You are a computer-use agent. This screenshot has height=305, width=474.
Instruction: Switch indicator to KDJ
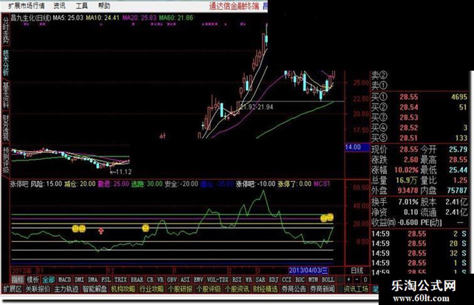[x=273, y=279]
